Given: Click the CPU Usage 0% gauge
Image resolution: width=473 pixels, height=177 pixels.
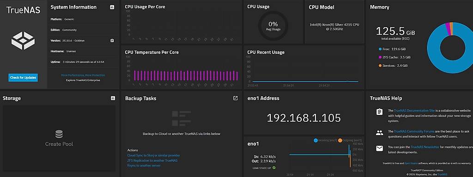Looking at the screenshot, I should coord(273,26).
